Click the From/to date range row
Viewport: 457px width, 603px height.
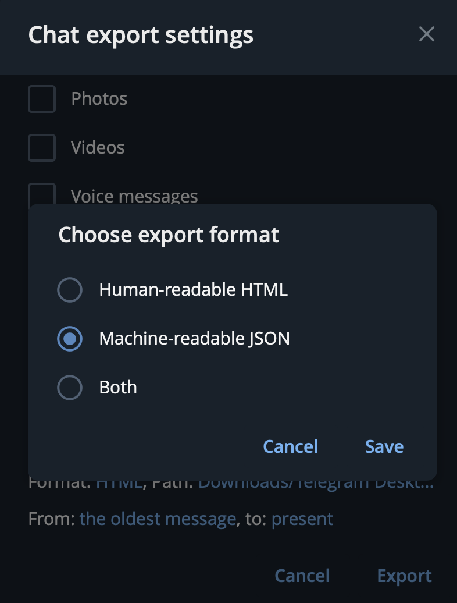pos(180,518)
